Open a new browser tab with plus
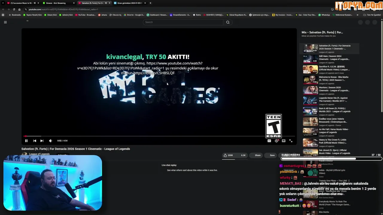383x215 pixels. pos(150,3)
